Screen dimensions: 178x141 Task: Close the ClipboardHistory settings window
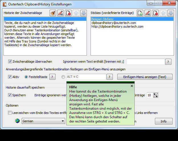click(x=169, y=3)
